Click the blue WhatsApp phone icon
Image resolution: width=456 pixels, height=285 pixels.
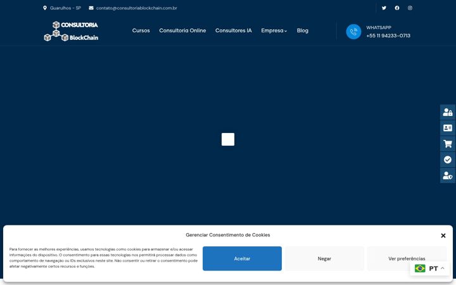click(x=353, y=32)
